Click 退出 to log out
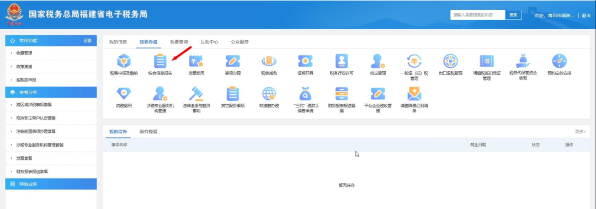The width and height of the screenshot is (596, 209). (x=586, y=15)
